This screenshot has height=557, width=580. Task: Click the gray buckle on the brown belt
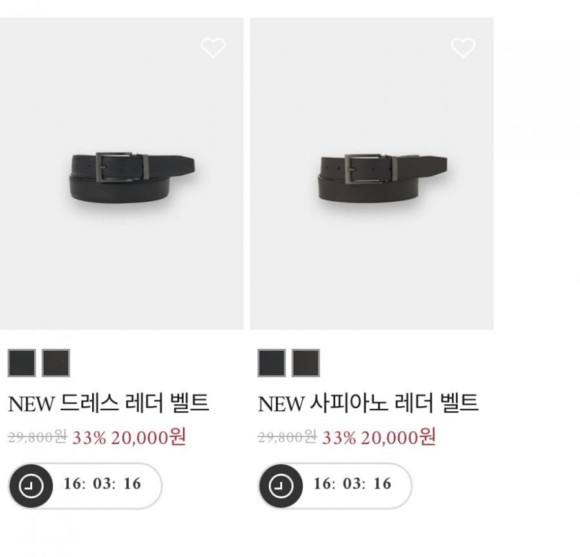[x=363, y=169]
